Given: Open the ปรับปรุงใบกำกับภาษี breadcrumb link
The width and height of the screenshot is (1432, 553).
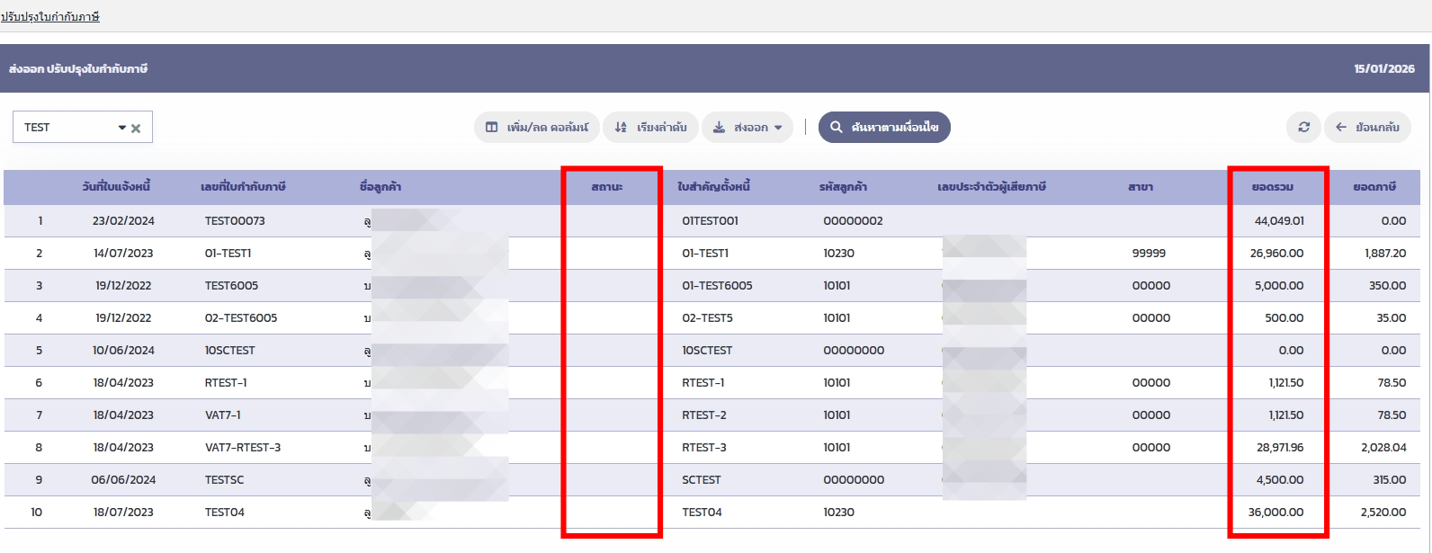Looking at the screenshot, I should coord(50,16).
